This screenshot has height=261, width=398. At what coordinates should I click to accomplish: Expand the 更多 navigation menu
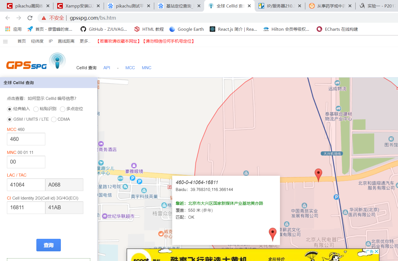click(85, 41)
